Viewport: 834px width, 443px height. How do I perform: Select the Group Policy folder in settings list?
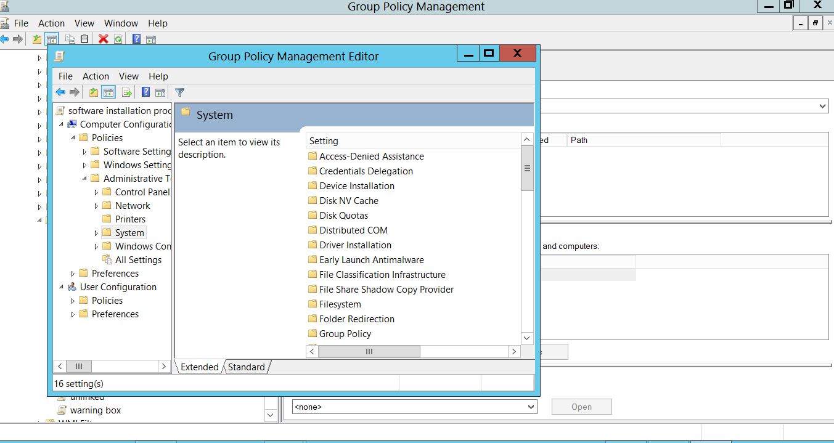[x=345, y=334]
